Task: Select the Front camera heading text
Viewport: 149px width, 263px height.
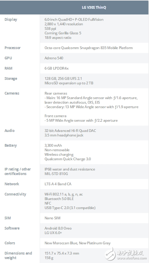Action: click(x=55, y=116)
